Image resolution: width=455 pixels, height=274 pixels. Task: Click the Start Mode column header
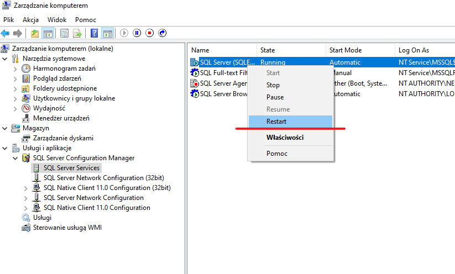coord(346,50)
